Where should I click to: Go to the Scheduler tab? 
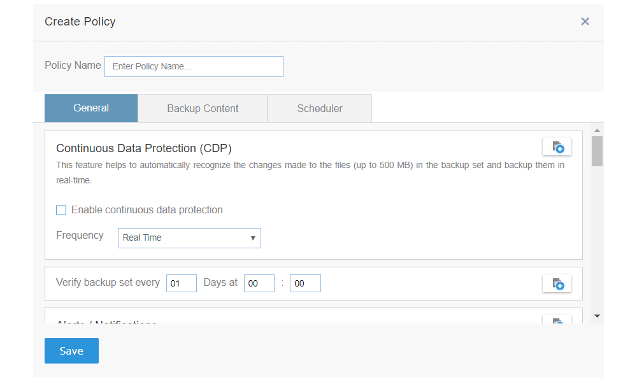320,108
